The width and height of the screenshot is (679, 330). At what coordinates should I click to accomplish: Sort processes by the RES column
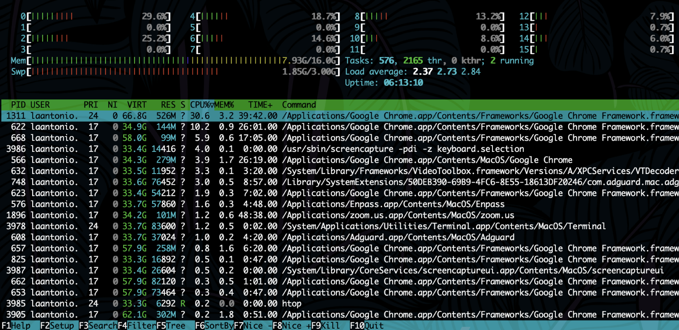point(168,105)
